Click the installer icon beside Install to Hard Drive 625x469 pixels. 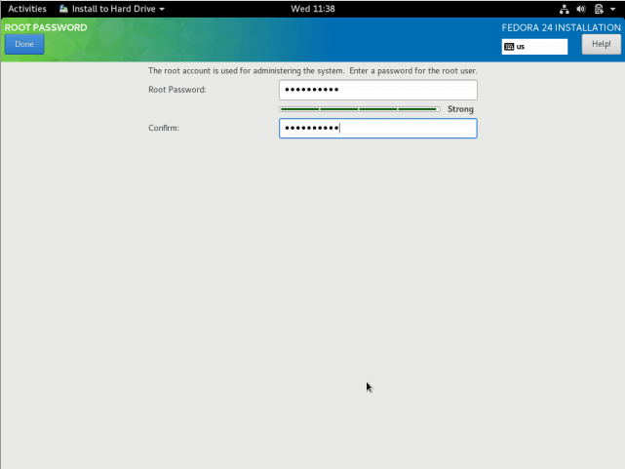[x=63, y=9]
